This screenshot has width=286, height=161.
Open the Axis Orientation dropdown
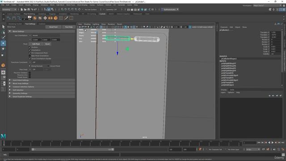(46, 35)
